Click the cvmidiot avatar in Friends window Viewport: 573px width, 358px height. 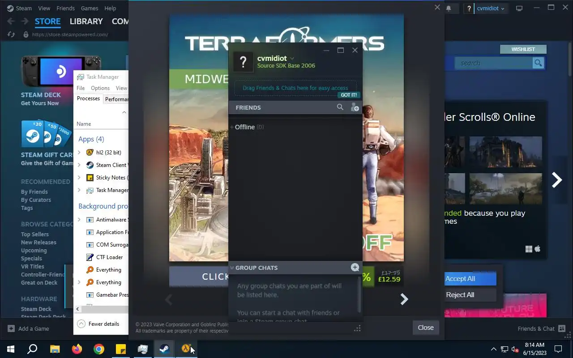pyautogui.click(x=243, y=62)
